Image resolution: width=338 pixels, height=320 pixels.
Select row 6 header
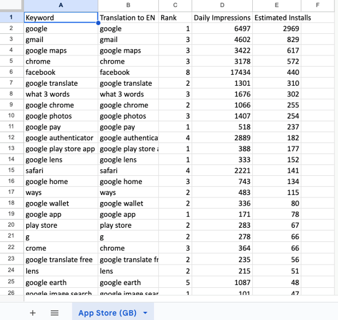pyautogui.click(x=11, y=72)
